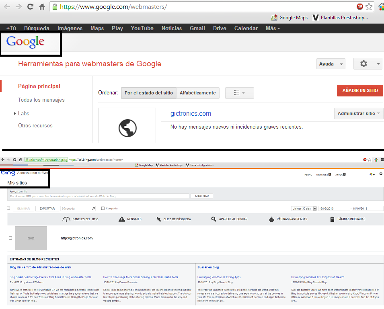Open the gictronics.com site link
Image resolution: width=384 pixels, height=309 pixels.
pos(191,114)
